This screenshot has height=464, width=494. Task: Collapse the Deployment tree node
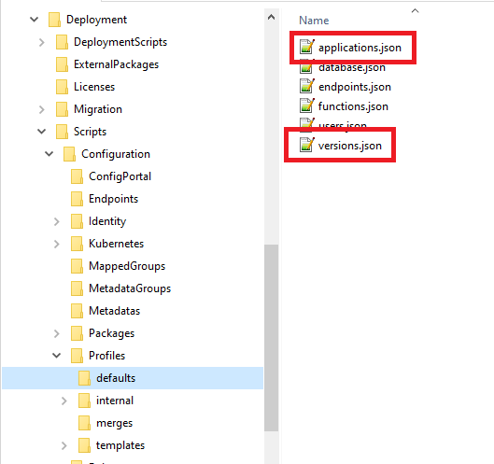(34, 20)
